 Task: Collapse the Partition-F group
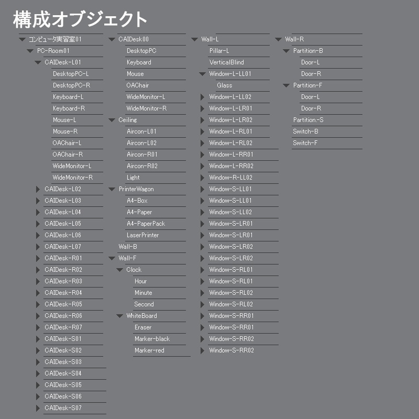point(285,85)
